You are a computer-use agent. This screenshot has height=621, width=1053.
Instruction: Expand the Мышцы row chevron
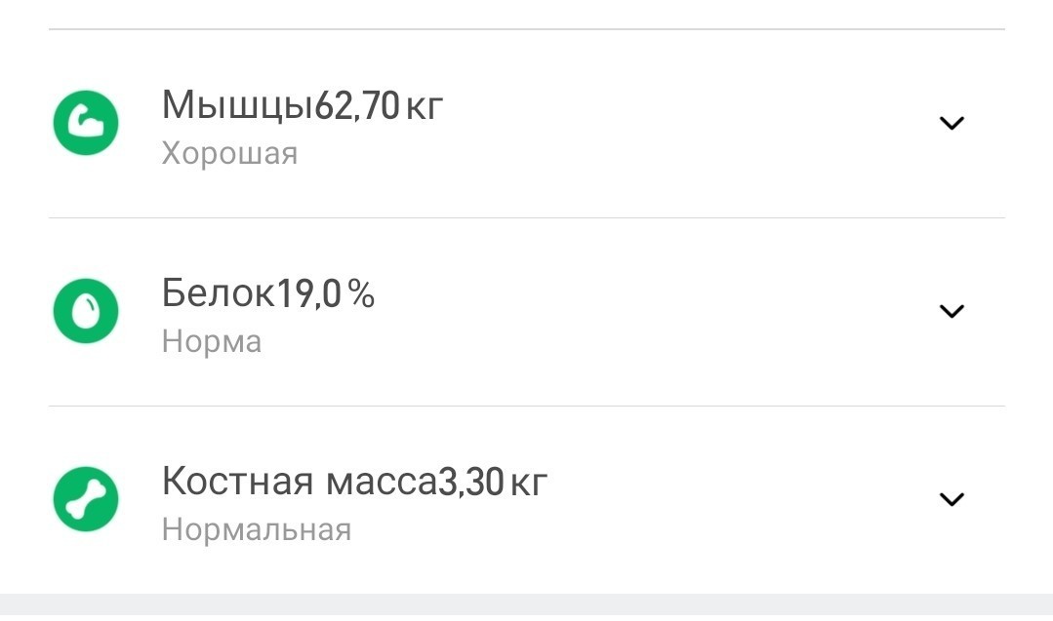point(951,123)
